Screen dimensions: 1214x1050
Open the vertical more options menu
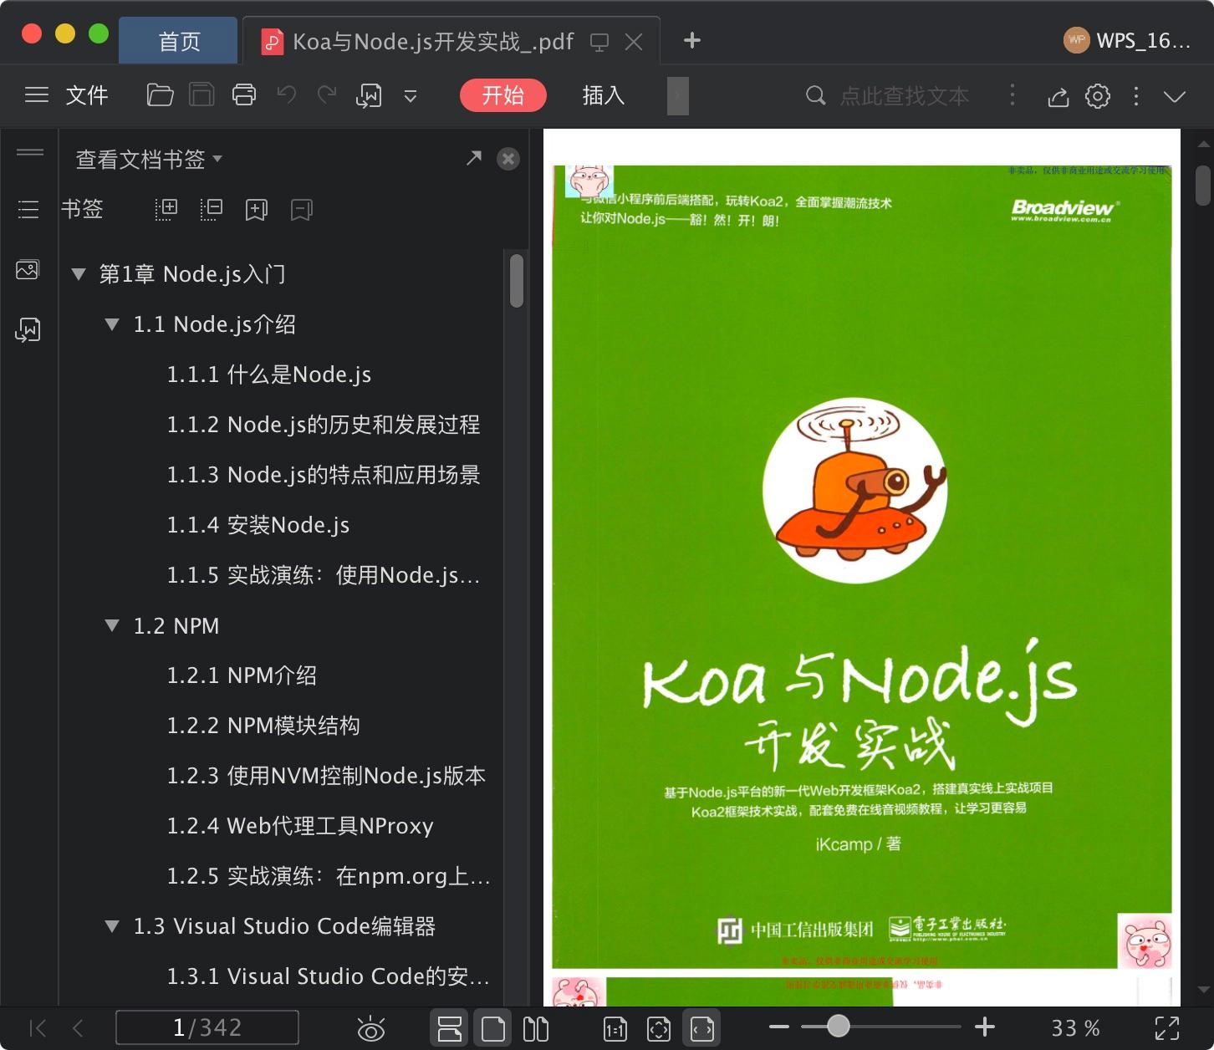coord(1136,96)
